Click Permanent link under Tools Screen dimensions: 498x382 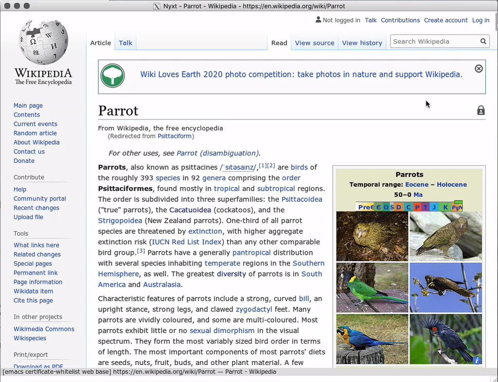click(x=36, y=273)
